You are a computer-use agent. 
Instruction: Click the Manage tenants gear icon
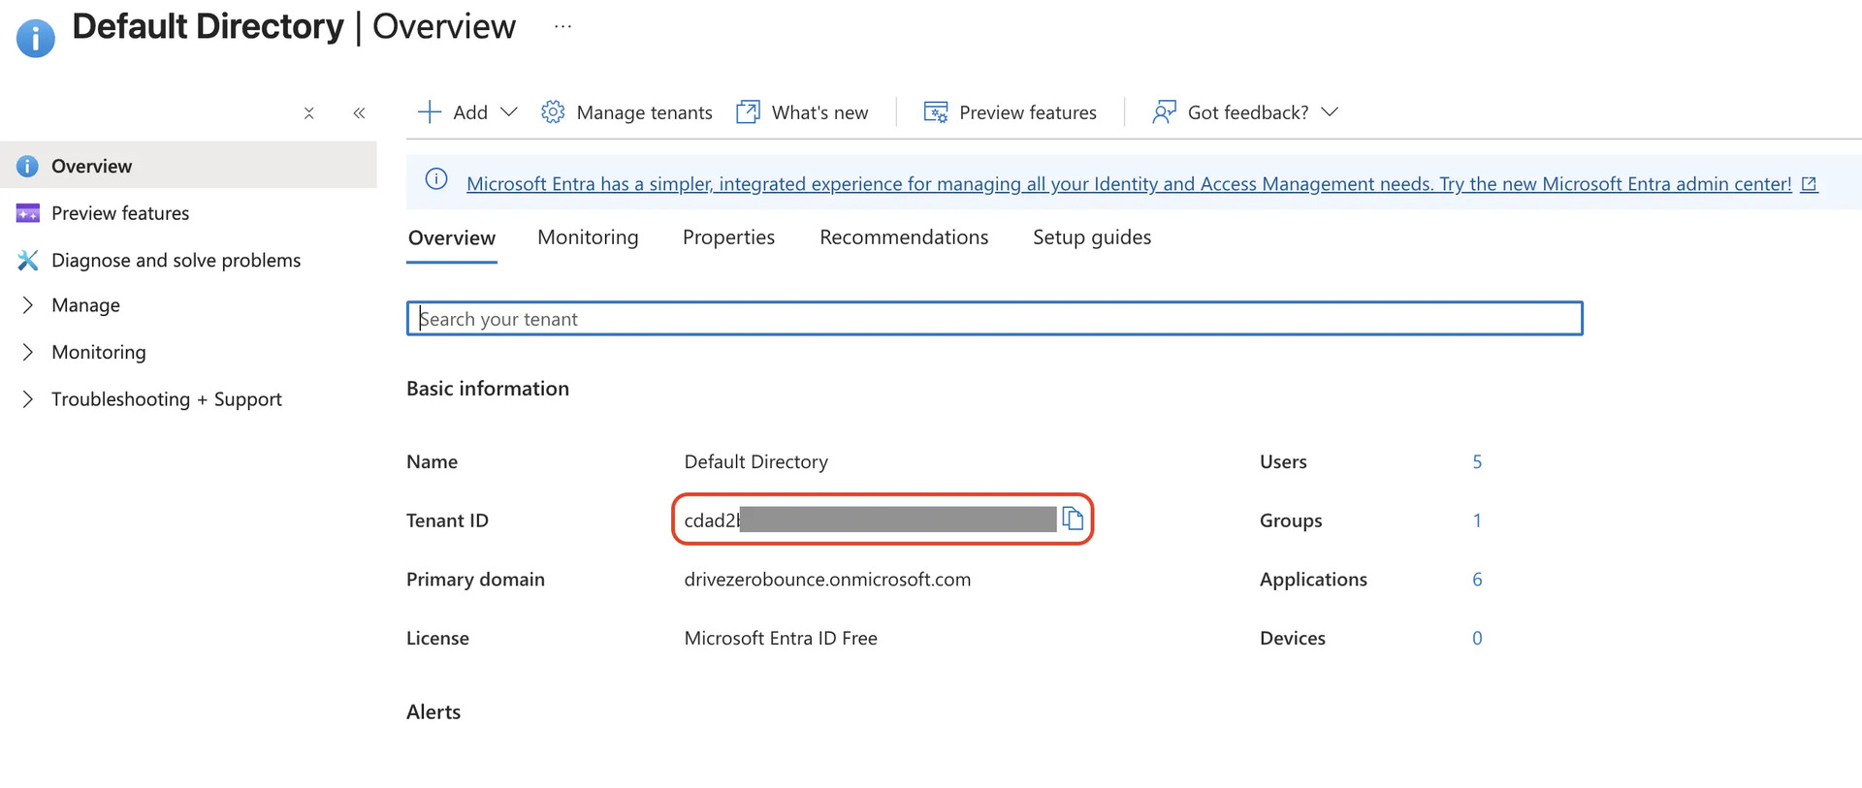pyautogui.click(x=553, y=112)
